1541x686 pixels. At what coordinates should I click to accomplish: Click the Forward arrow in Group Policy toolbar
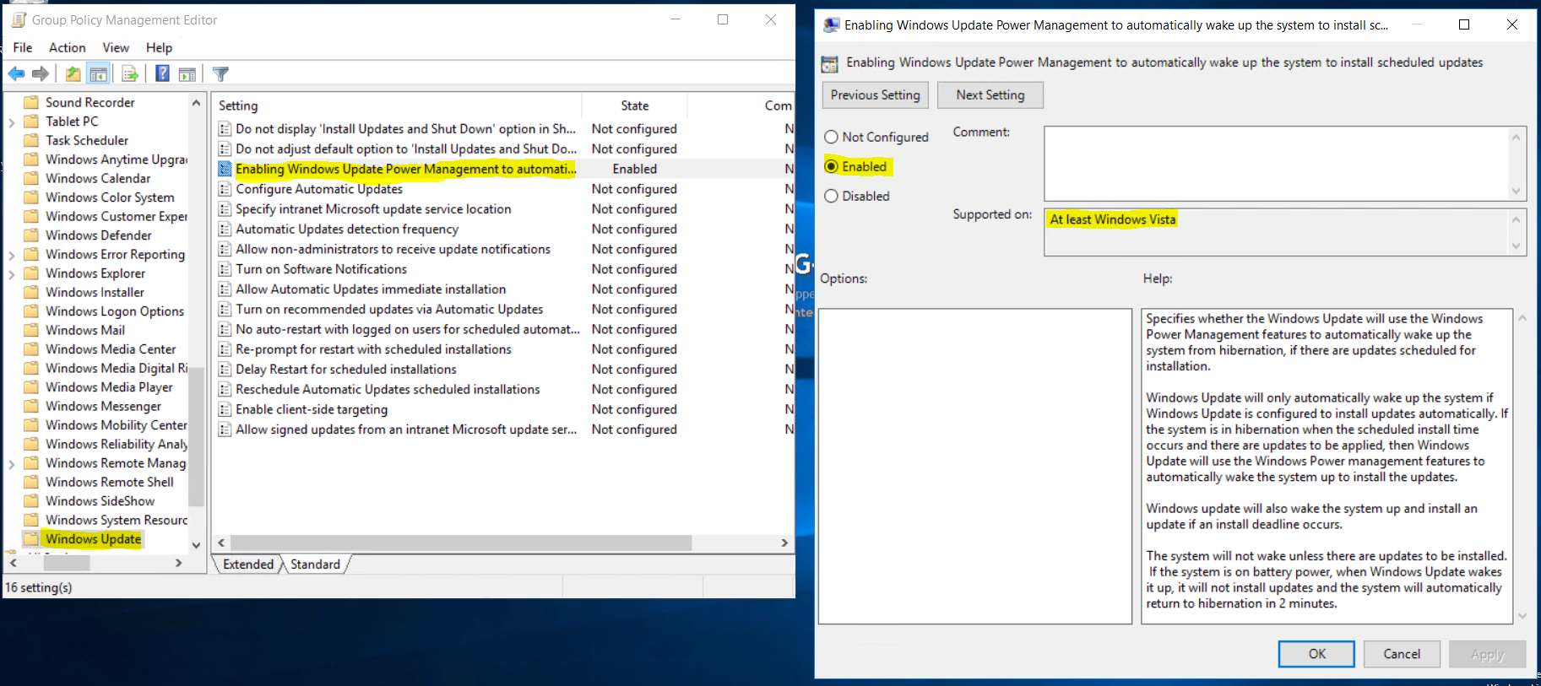pyautogui.click(x=40, y=74)
